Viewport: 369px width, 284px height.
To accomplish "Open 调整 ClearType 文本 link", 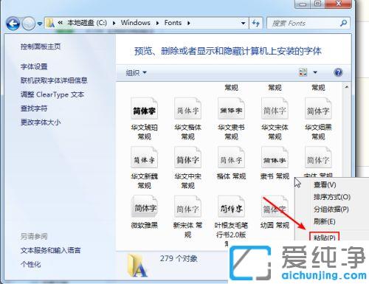I will [52, 94].
